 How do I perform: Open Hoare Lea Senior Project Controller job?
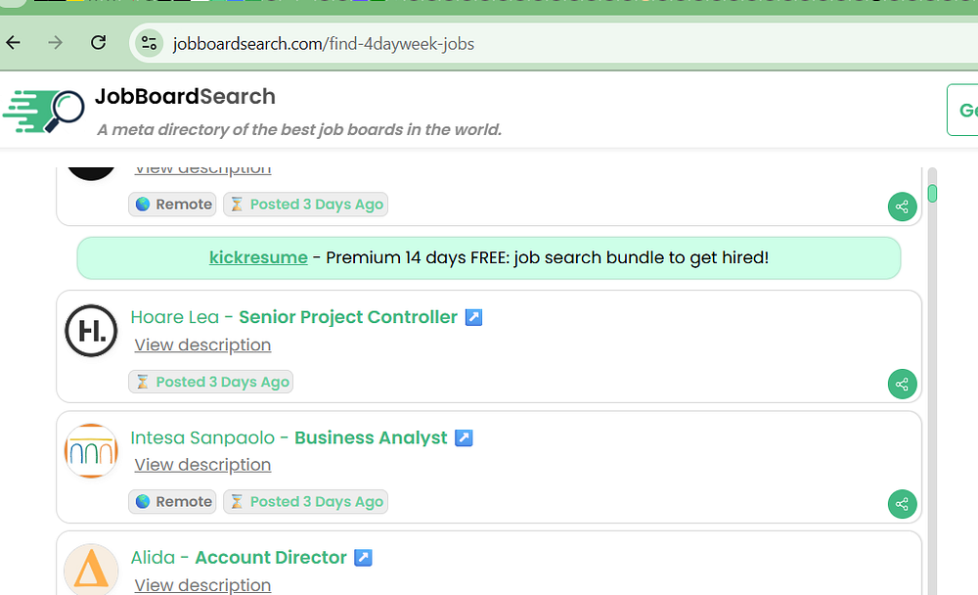coord(293,317)
